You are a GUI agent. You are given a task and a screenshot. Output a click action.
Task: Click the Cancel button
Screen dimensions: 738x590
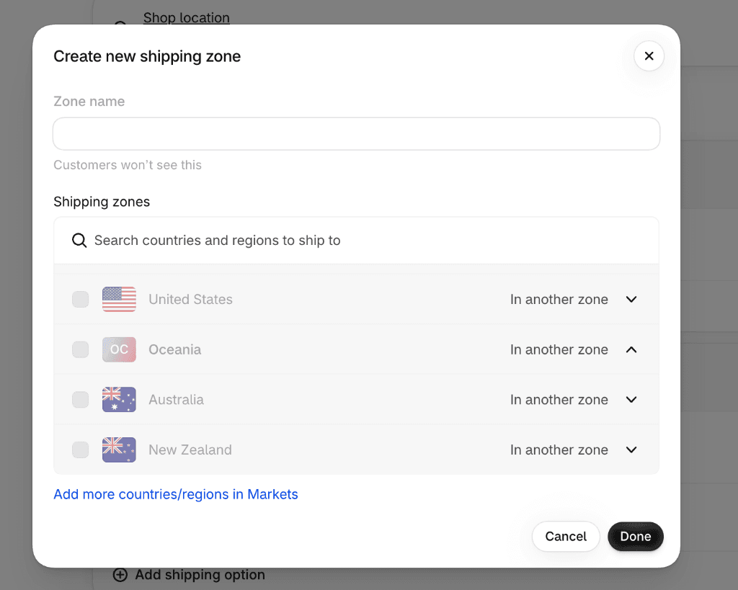click(566, 537)
